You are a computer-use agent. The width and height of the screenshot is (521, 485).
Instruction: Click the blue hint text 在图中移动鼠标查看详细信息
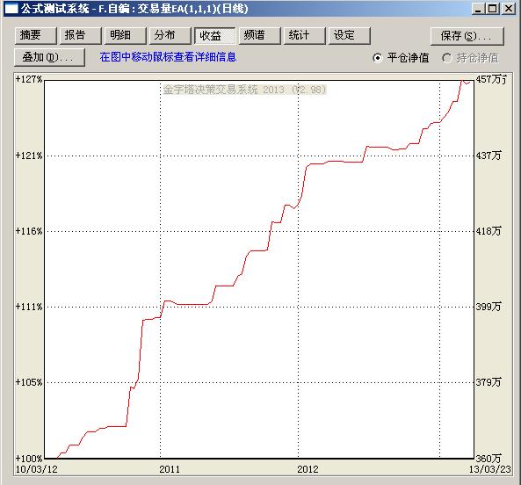(168, 57)
